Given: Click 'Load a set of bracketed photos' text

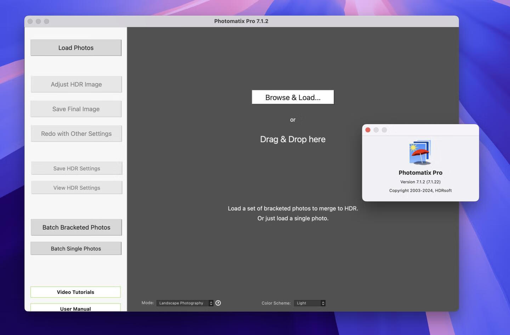Looking at the screenshot, I should (x=293, y=208).
